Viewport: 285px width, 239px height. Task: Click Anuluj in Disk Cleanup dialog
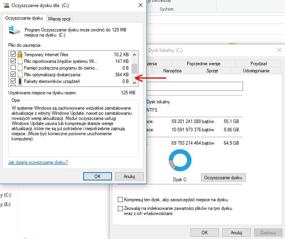tap(129, 176)
